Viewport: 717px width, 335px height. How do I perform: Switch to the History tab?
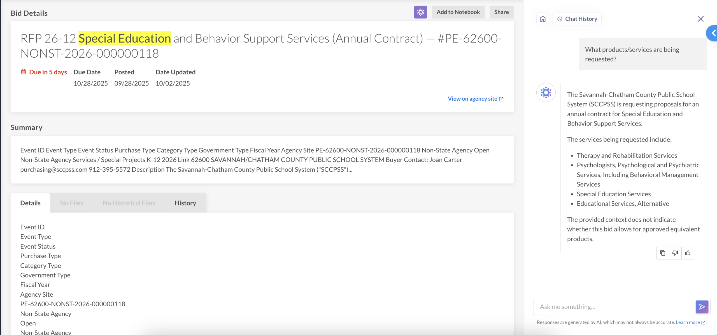(x=185, y=203)
